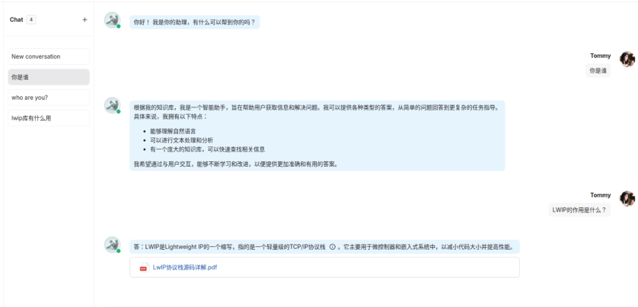This screenshot has height=307, width=638.
Task: Click the assistant avatar beside the greeting message
Action: click(112, 20)
